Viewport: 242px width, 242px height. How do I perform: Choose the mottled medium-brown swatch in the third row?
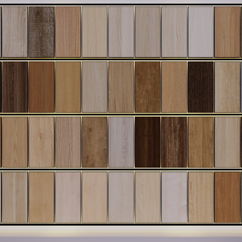pyautogui.click(x=94, y=142)
